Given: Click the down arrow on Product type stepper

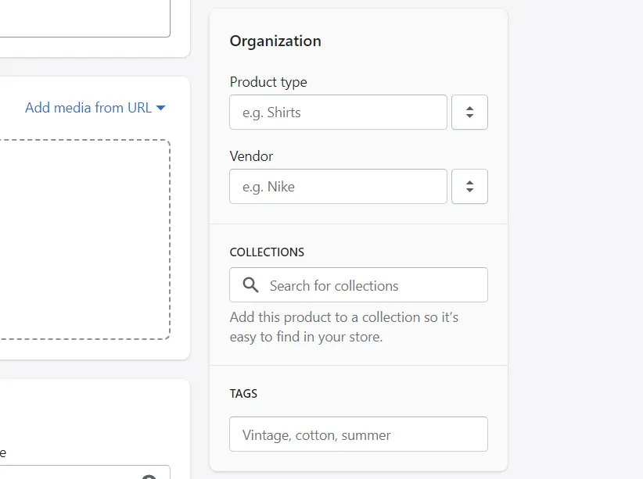Looking at the screenshot, I should (x=469, y=116).
